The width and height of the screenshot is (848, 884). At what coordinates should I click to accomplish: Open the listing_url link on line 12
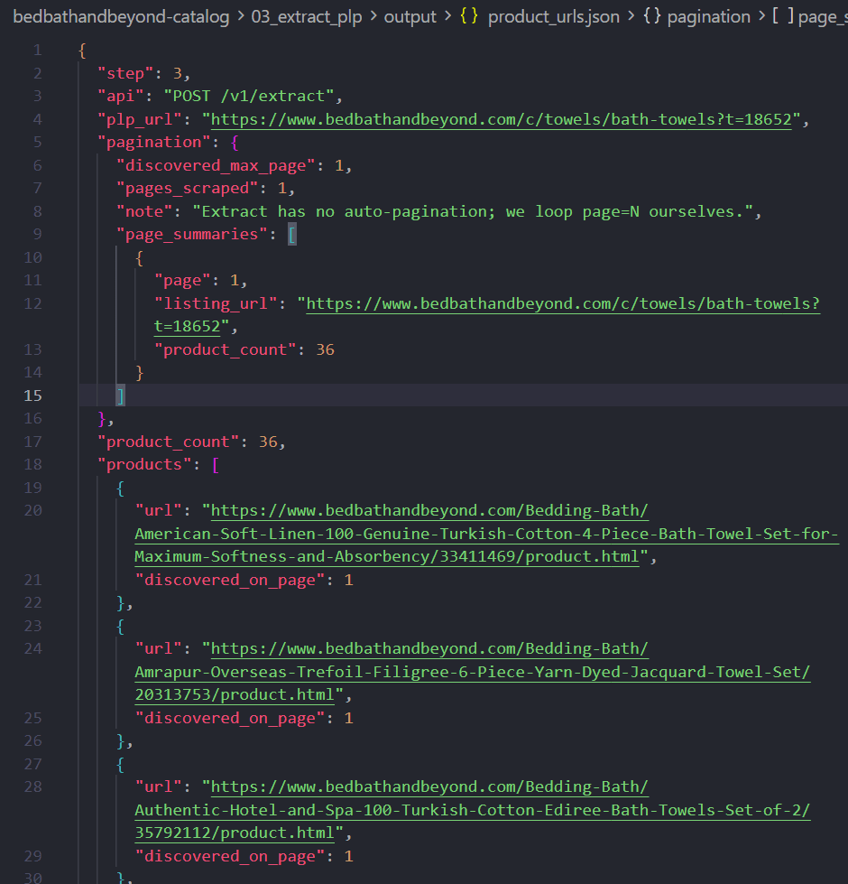pos(563,304)
